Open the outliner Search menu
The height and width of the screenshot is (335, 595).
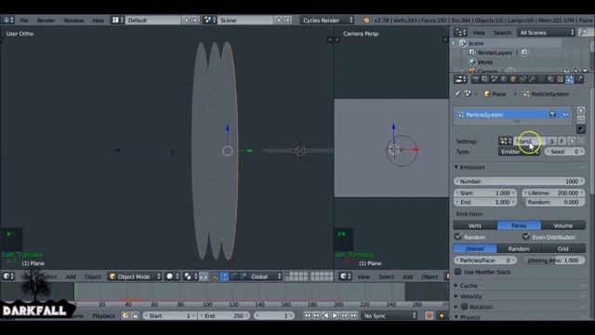click(x=502, y=33)
